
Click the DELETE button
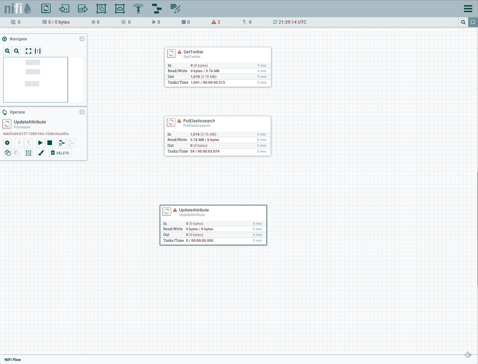click(x=60, y=153)
